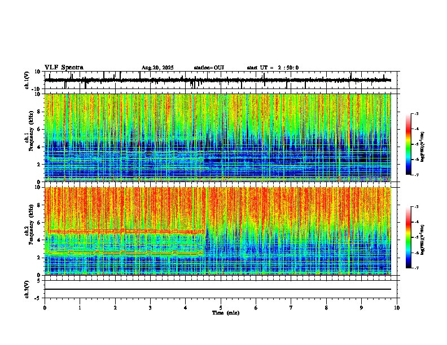447x345 pixels.
Task: Click the time axis tick label "10"
Action: 397,308
